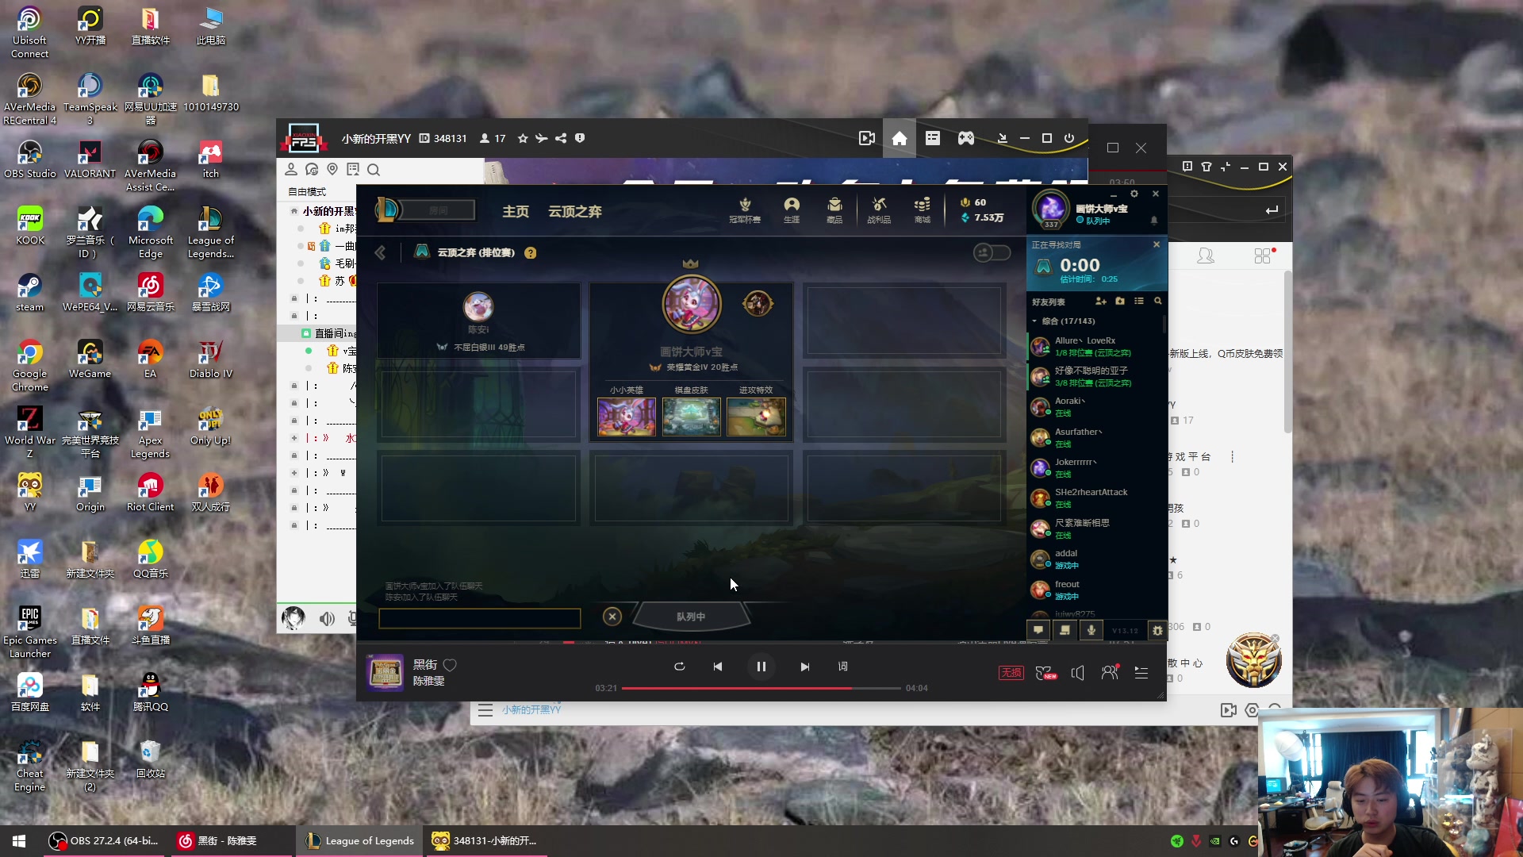This screenshot has width=1523, height=857.
Task: Open the voice microphone panel icon
Action: (x=1091, y=630)
